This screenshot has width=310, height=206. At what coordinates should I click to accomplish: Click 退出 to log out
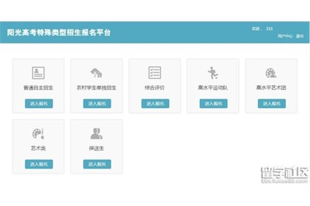[x=300, y=36]
